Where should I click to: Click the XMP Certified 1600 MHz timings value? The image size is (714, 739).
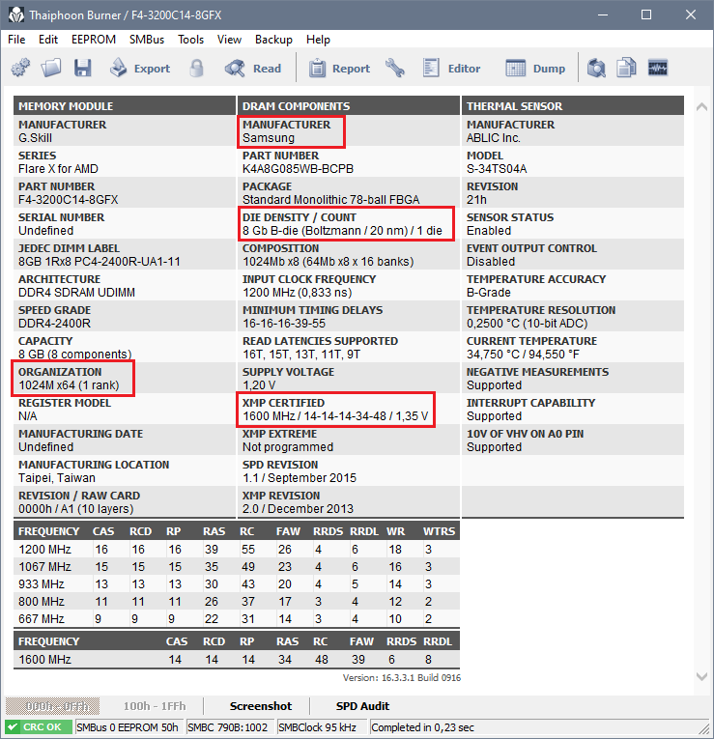(x=335, y=416)
